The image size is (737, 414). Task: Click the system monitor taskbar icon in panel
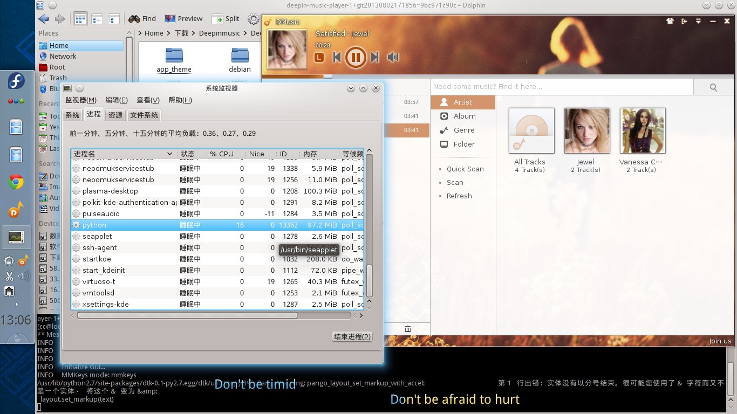tap(16, 237)
